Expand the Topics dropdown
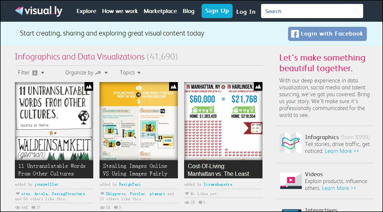Viewport: 383px width, 212px height. (130, 73)
